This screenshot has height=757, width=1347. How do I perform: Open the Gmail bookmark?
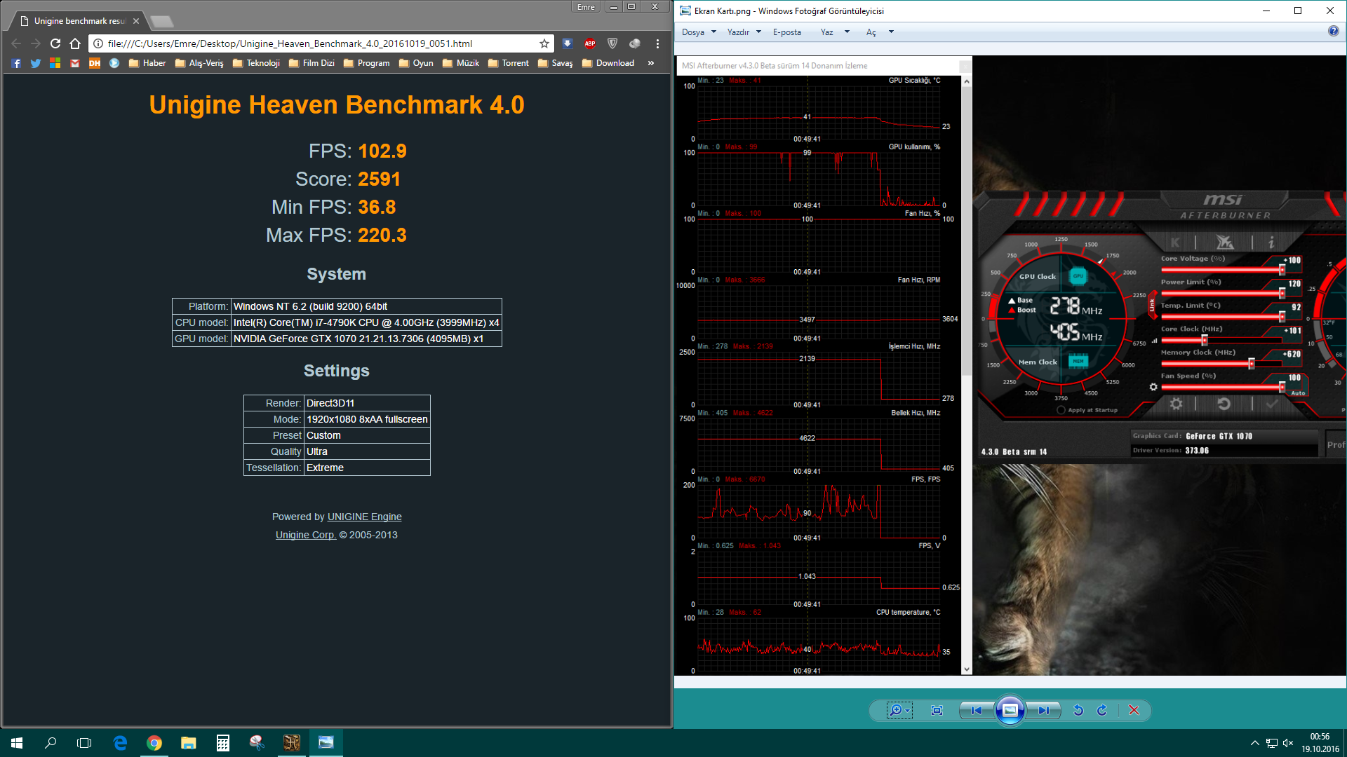(75, 63)
